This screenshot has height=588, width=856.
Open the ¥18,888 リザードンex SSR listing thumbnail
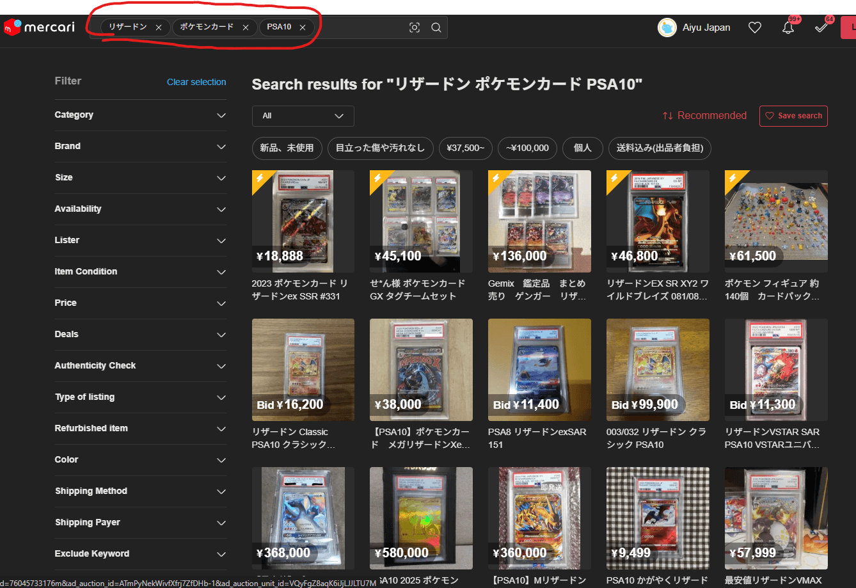tap(303, 221)
